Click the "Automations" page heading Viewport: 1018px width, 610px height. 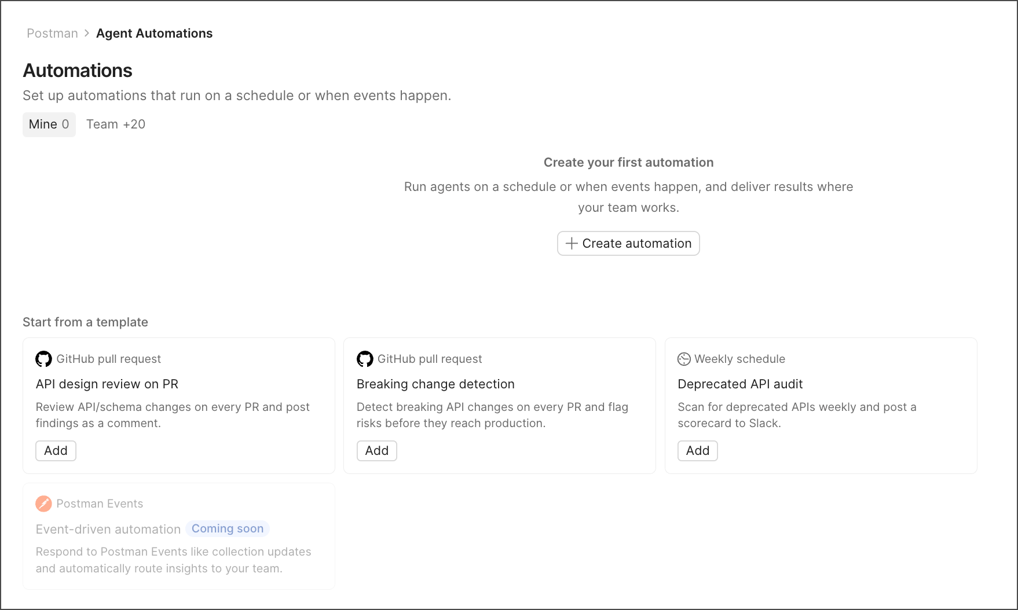78,71
